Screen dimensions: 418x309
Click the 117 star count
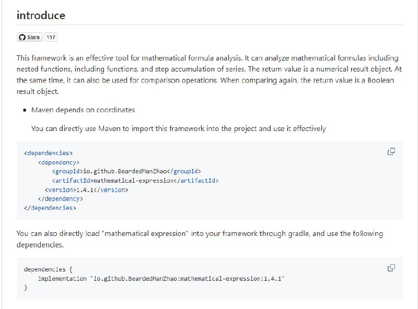[51, 38]
